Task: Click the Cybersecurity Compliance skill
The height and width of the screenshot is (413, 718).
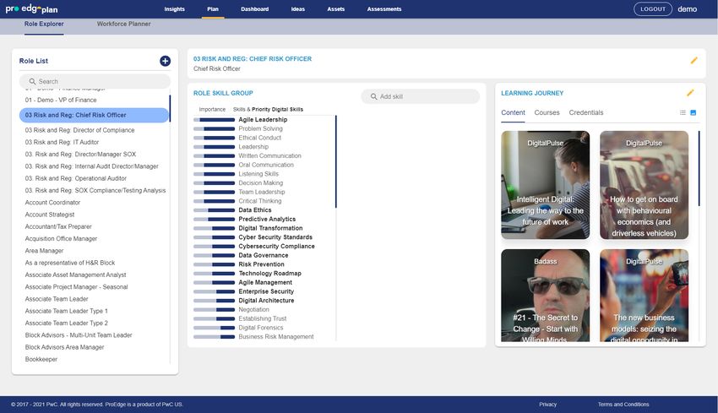Action: point(276,247)
